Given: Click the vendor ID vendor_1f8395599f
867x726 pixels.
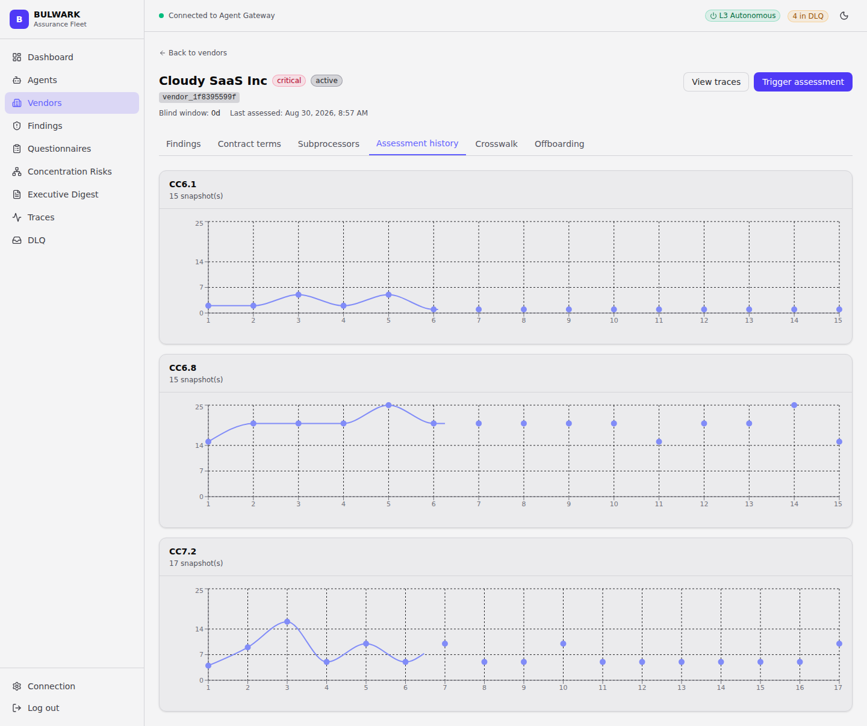Looking at the screenshot, I should (x=199, y=97).
